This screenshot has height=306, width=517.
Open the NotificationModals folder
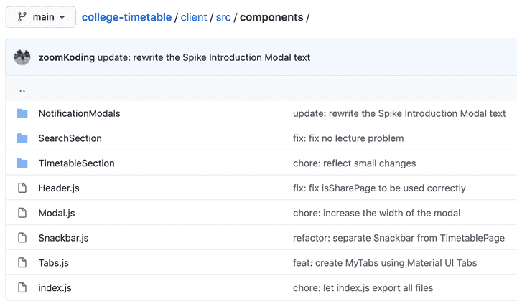(x=79, y=113)
